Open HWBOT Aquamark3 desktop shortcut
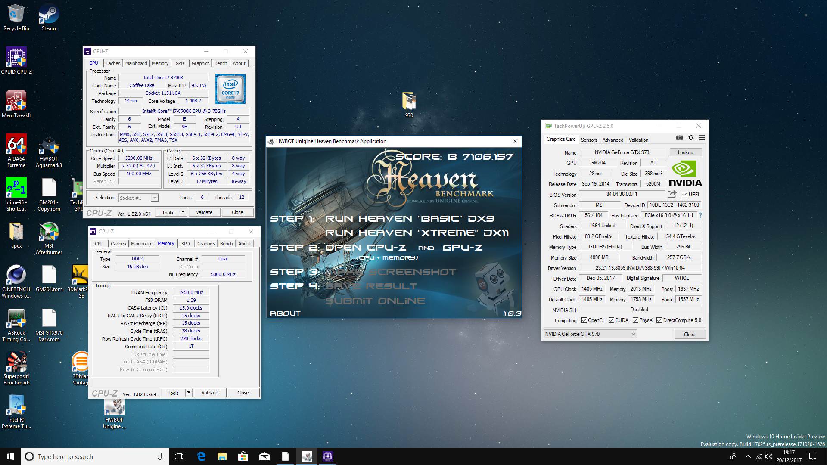Viewport: 827px width, 465px height. click(49, 153)
